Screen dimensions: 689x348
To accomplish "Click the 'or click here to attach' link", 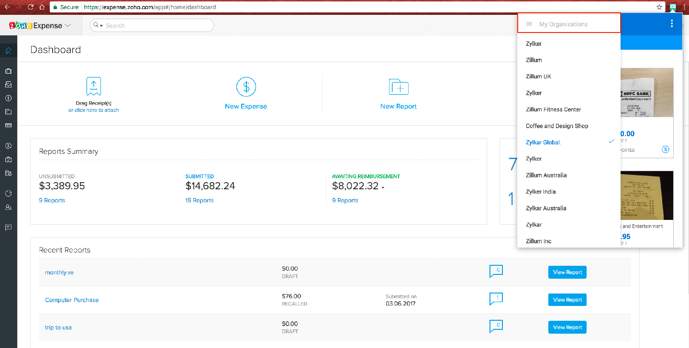I will tap(94, 110).
